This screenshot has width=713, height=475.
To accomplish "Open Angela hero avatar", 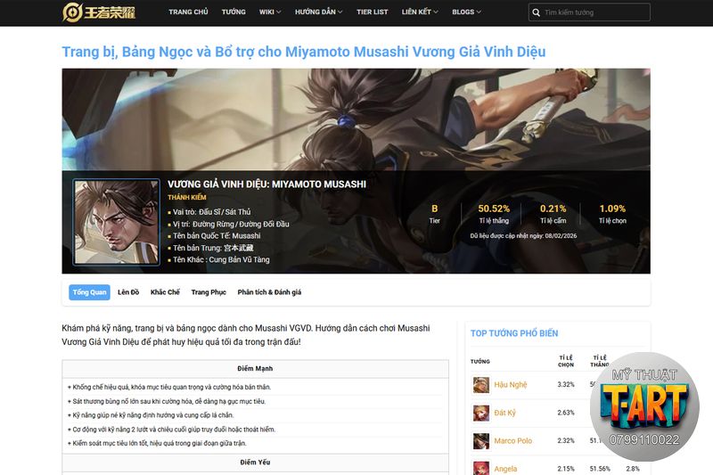I will (480, 468).
